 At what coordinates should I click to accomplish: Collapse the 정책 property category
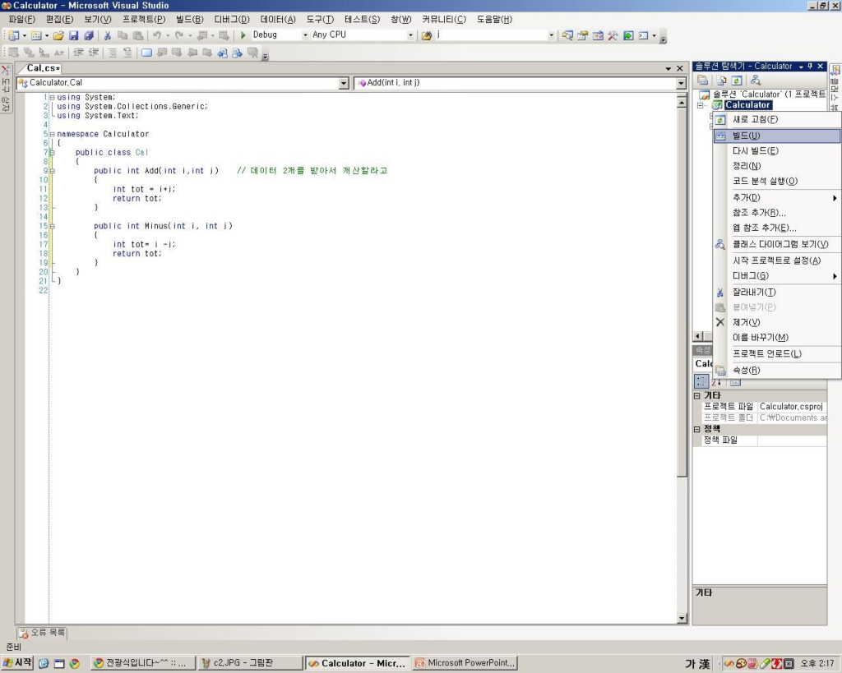pyautogui.click(x=697, y=429)
